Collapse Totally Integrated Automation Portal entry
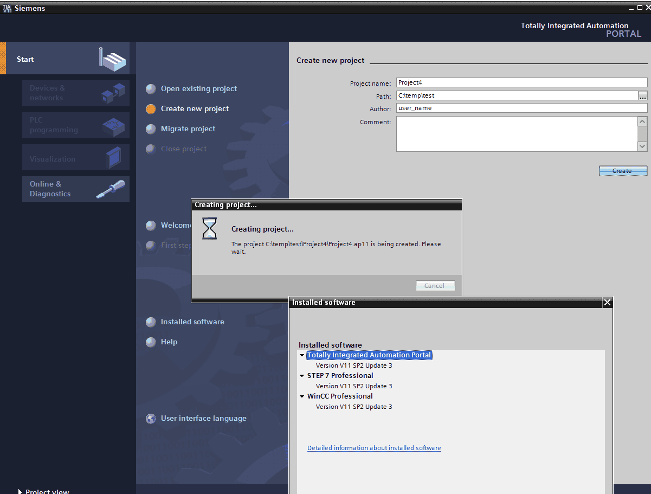The height and width of the screenshot is (494, 651). point(302,355)
